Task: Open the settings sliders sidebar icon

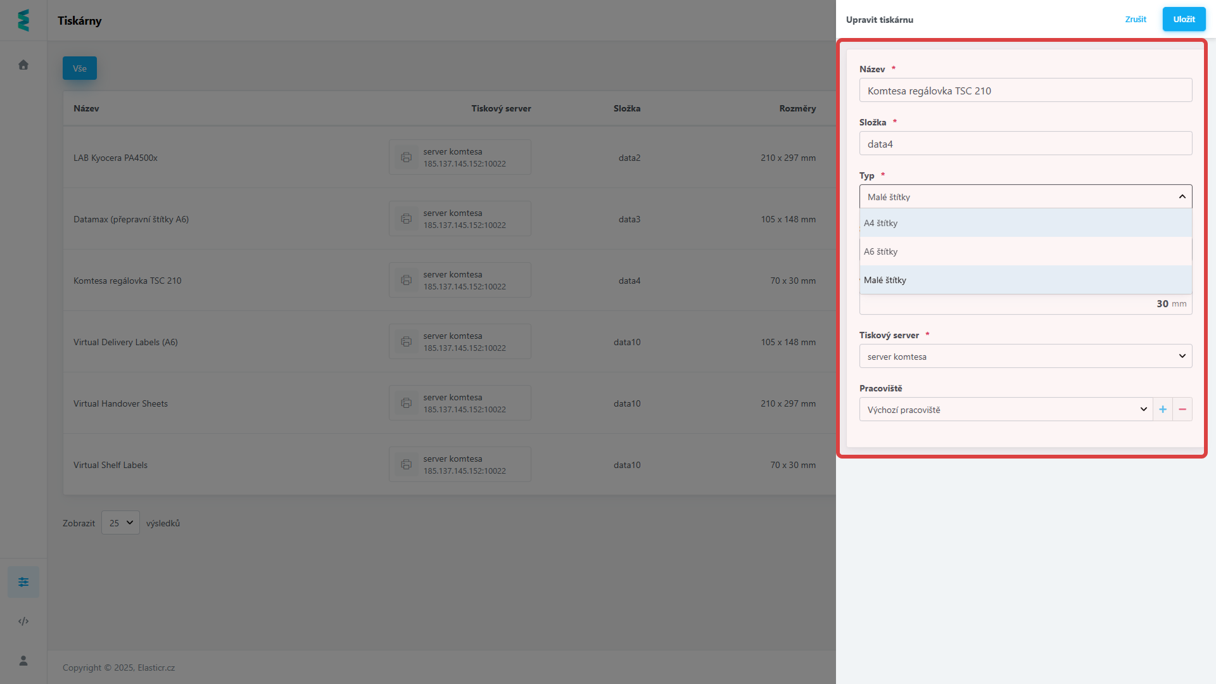Action: 23,582
